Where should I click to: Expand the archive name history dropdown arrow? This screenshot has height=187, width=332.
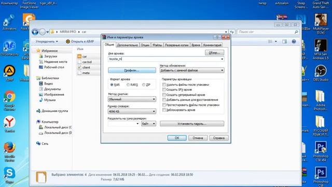222,59
